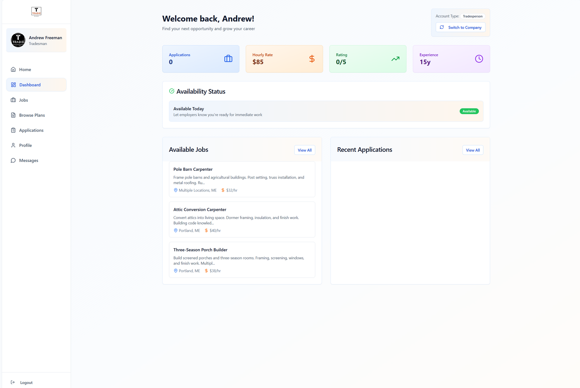Click the Messages chat bubble icon
Screen dimensions: 580x388
[13, 161]
